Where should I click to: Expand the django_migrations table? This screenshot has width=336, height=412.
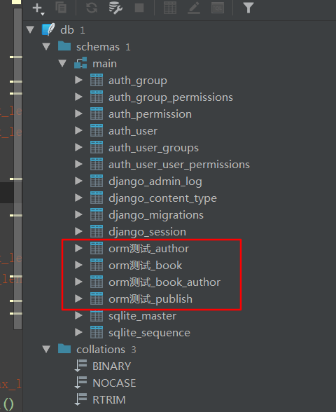[78, 214]
